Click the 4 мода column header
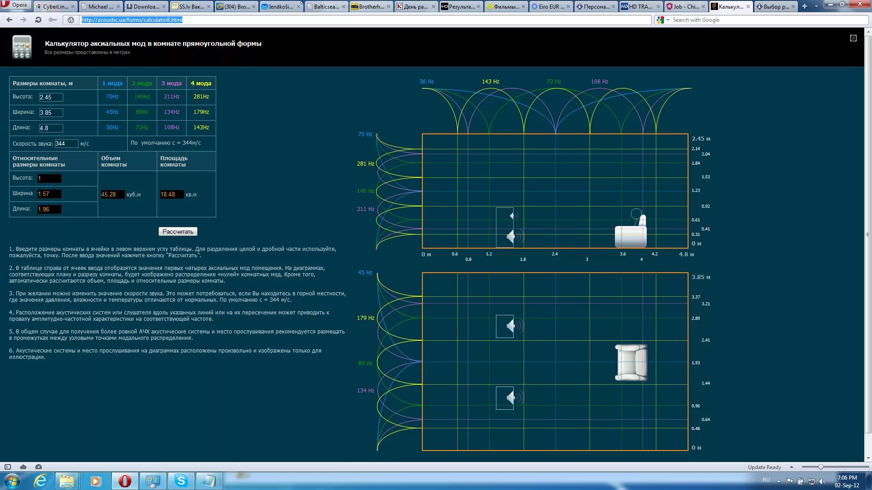The width and height of the screenshot is (872, 490). click(201, 83)
